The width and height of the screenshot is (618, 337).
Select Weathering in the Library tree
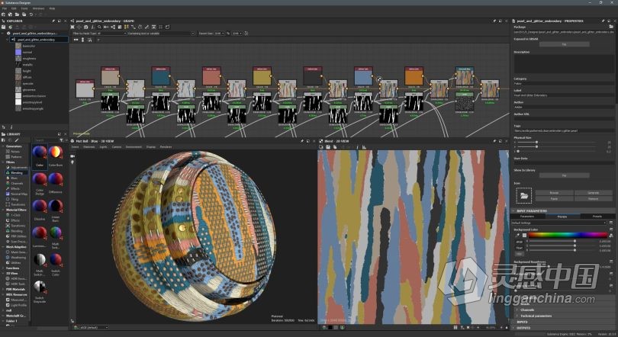18,258
